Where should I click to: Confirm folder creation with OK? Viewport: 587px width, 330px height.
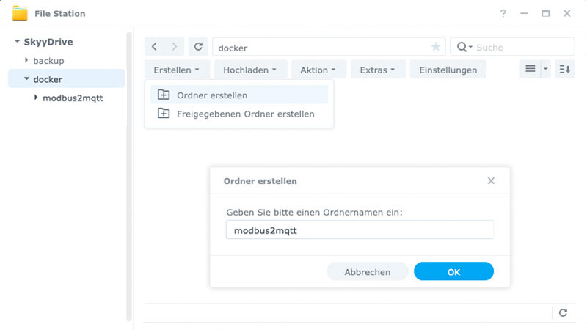point(453,271)
